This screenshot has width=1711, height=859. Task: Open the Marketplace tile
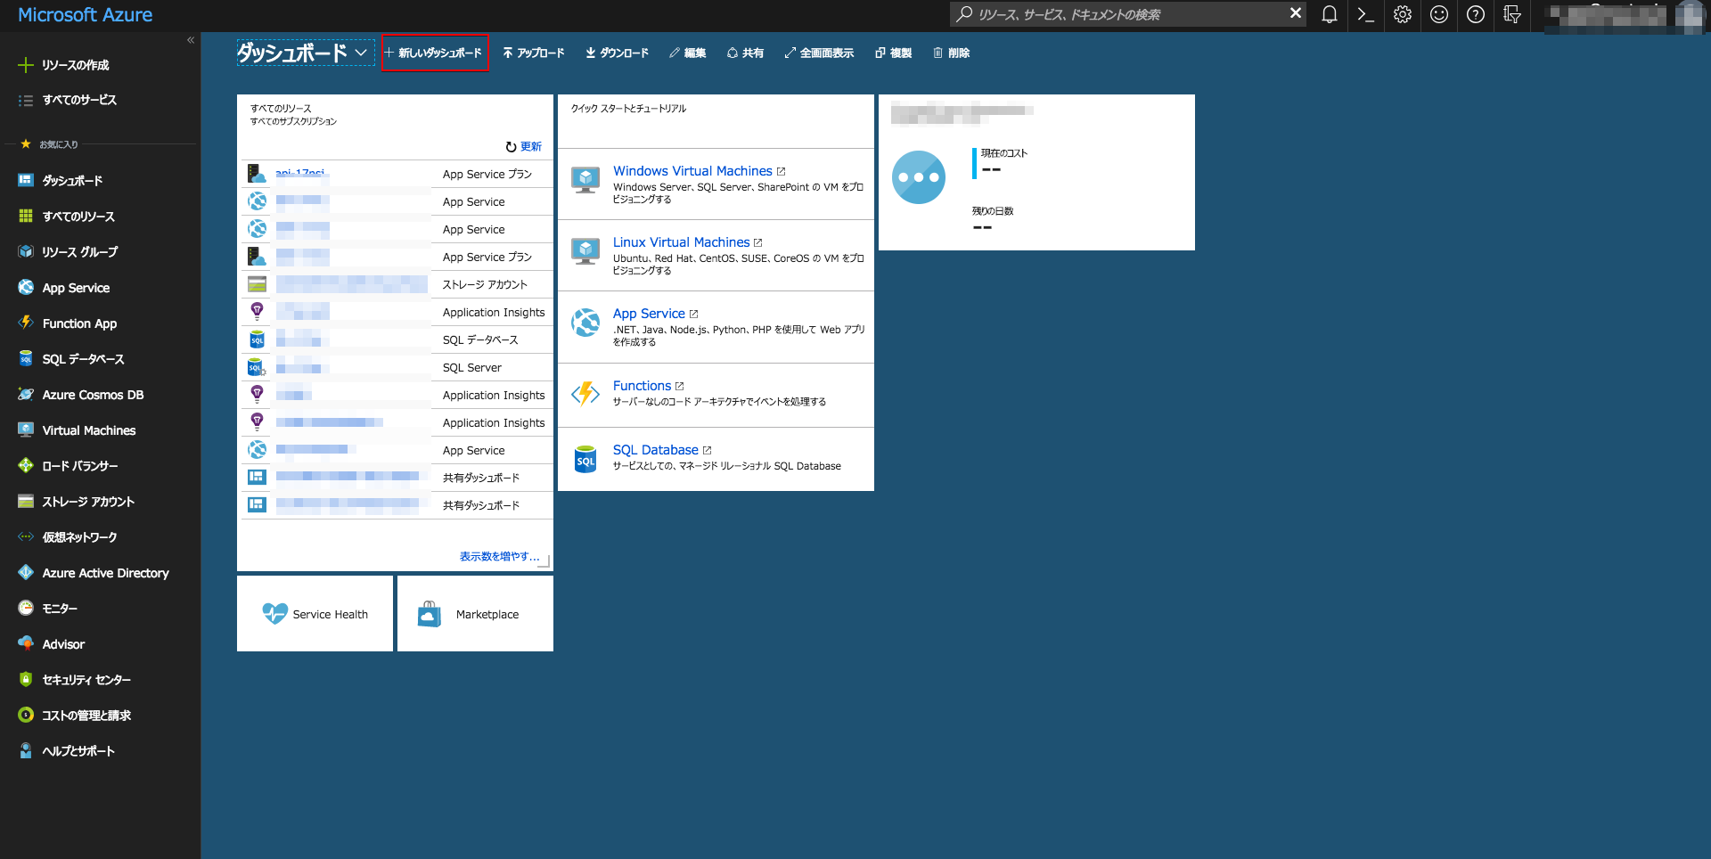coord(475,614)
